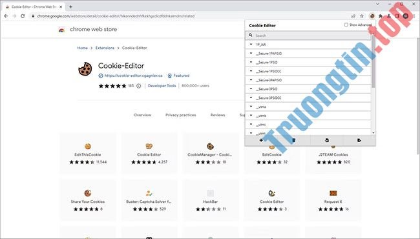Visit the cookie-editor.cgagnier.ca website link
Viewport: 420px width, 239px height.
tap(133, 76)
